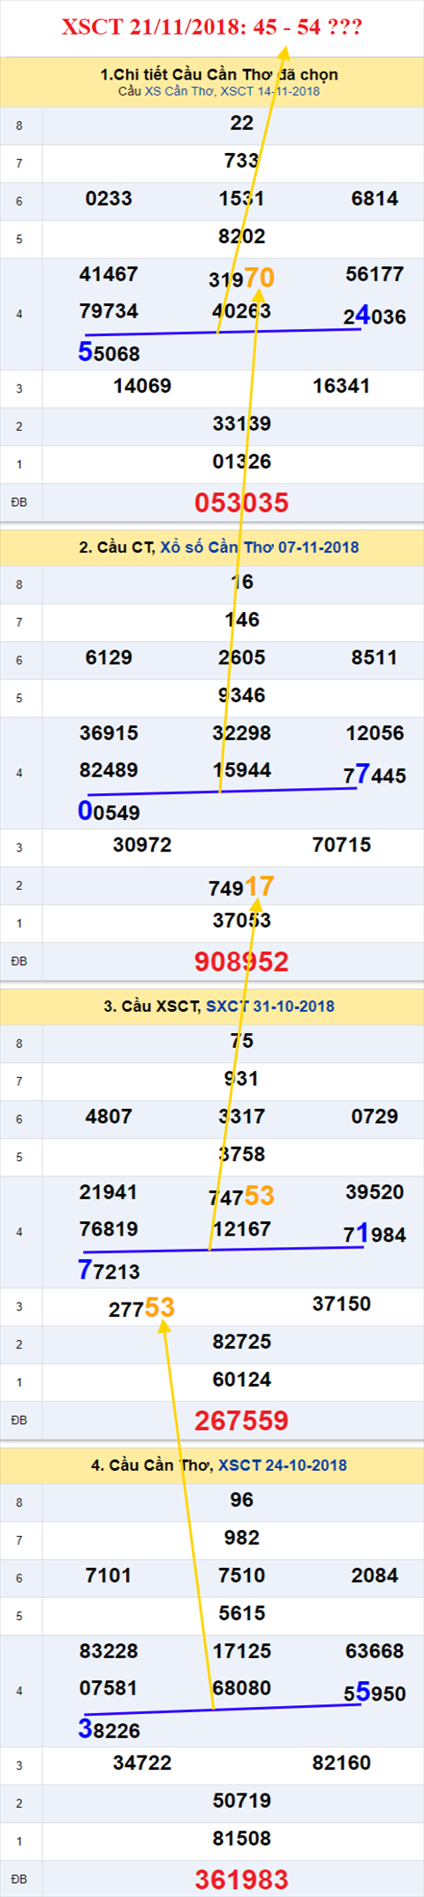Screen dimensions: 424x1897
Task: Click the number 8202
Action: coord(242,237)
